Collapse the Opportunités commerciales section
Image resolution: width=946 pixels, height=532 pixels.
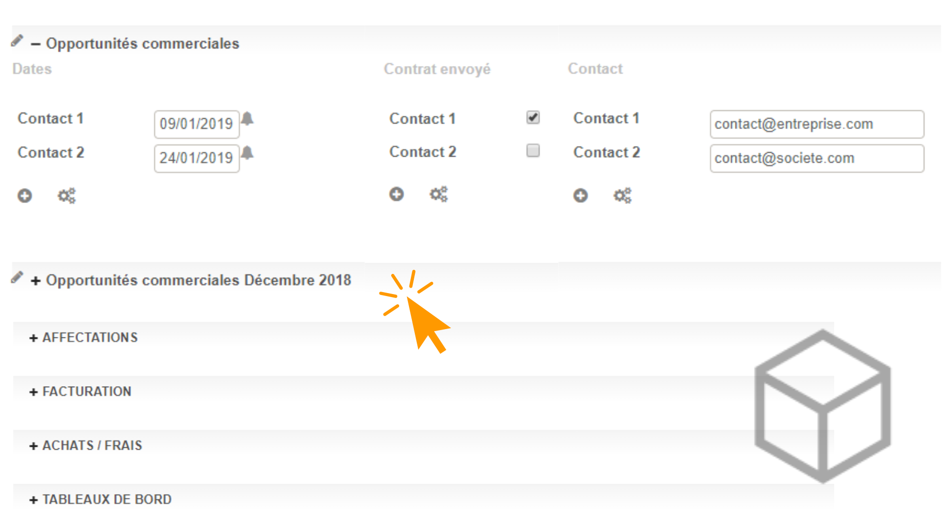click(35, 44)
